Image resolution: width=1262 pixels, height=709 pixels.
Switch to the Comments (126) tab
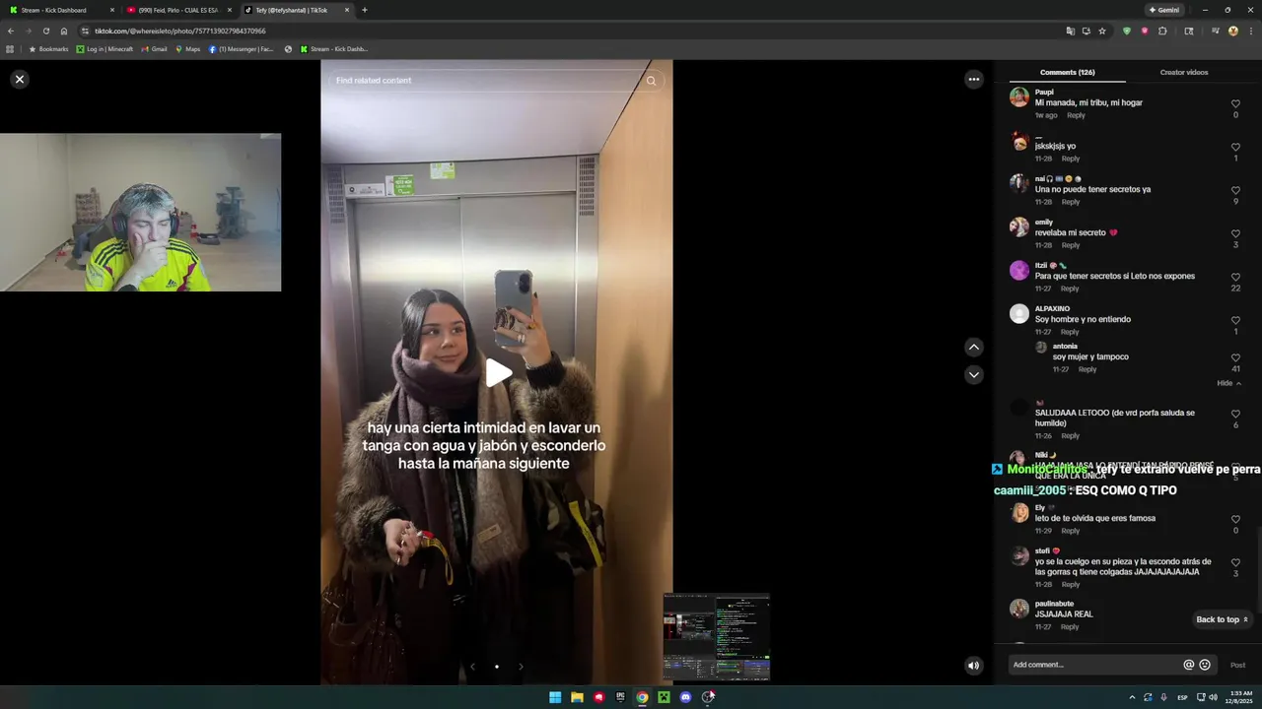[x=1067, y=72]
